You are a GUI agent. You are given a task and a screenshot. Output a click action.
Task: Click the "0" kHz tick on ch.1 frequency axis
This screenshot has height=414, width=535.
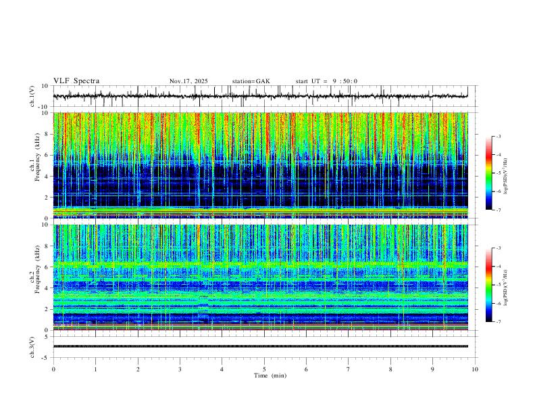47,218
